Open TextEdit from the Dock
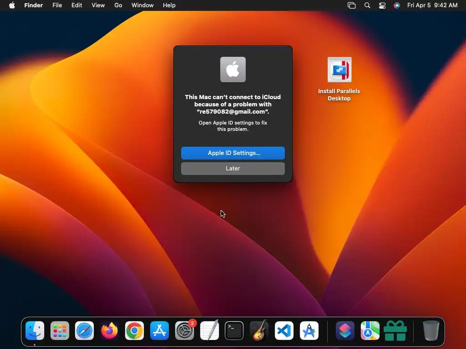 click(x=209, y=331)
